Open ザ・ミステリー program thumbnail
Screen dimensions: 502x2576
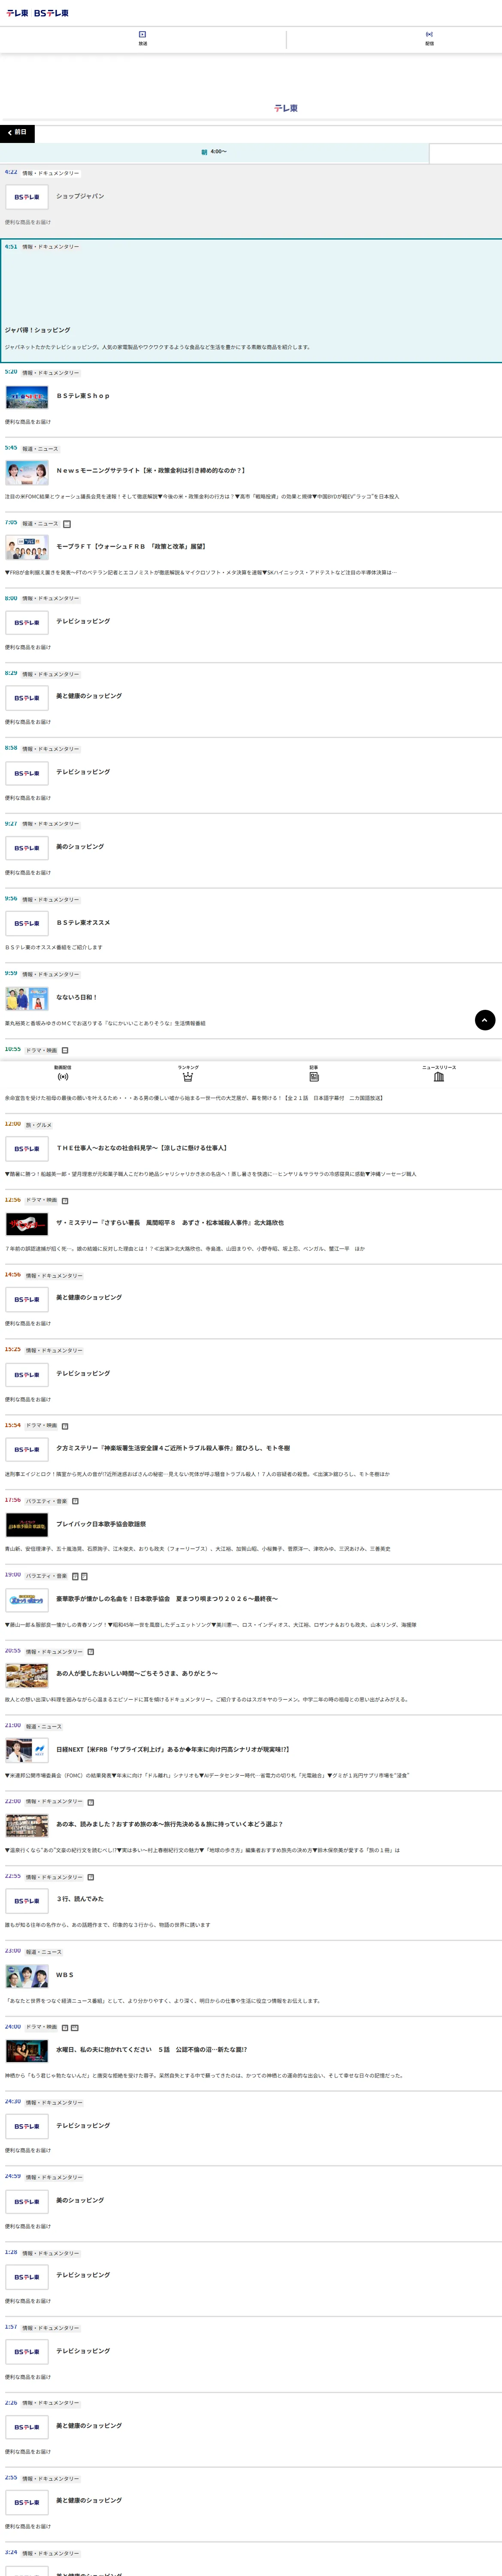tap(27, 1224)
